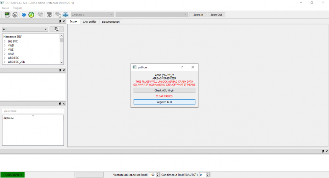This screenshot has height=178, width=329.
Task: Click the Zoom In button
Action: (x=198, y=15)
